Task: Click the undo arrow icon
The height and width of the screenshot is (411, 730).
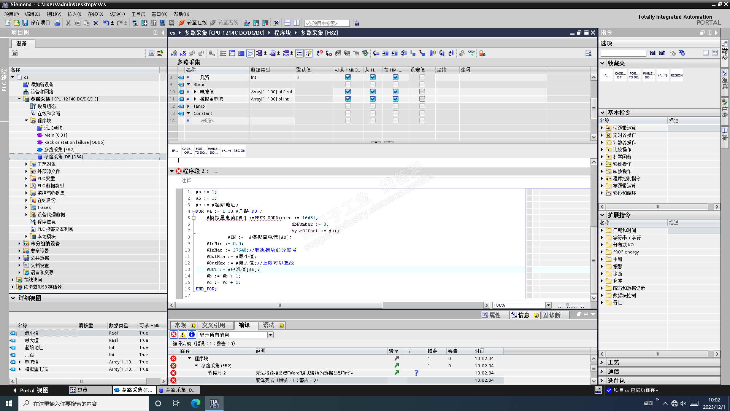Action: pos(106,23)
